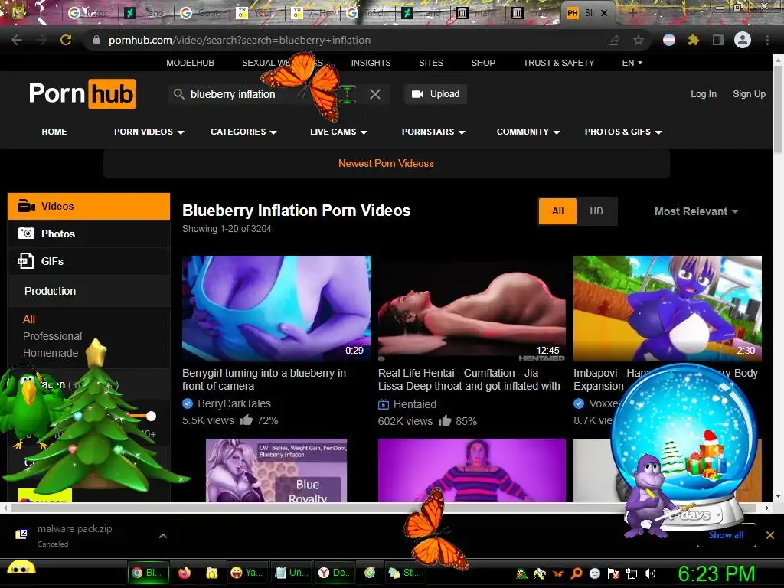This screenshot has height=588, width=784.
Task: Open SITES in the top bar
Action: pyautogui.click(x=431, y=63)
